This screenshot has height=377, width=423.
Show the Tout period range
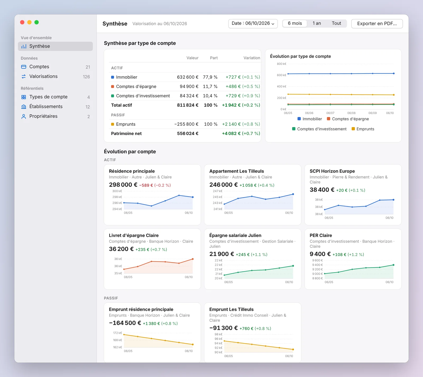point(336,23)
